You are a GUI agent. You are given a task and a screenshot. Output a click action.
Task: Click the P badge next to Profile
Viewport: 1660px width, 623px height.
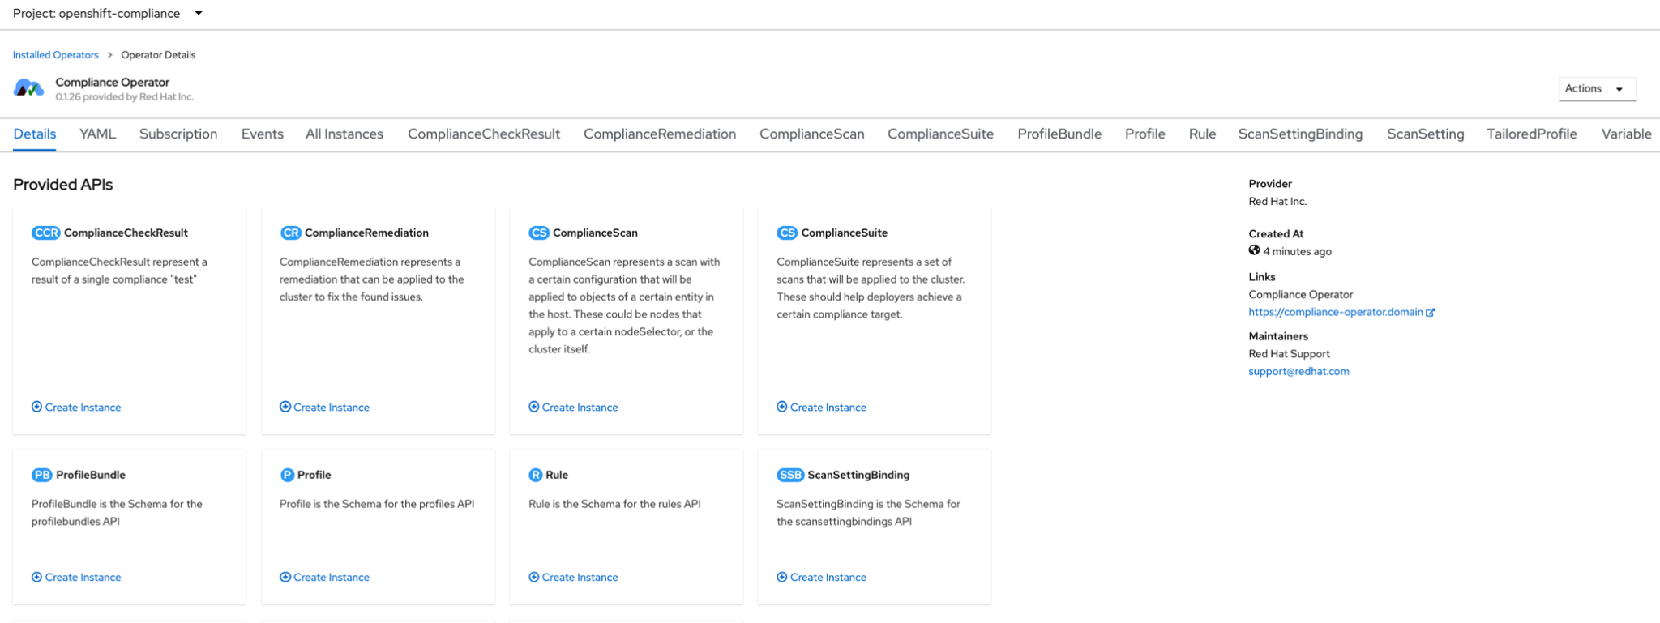(287, 475)
